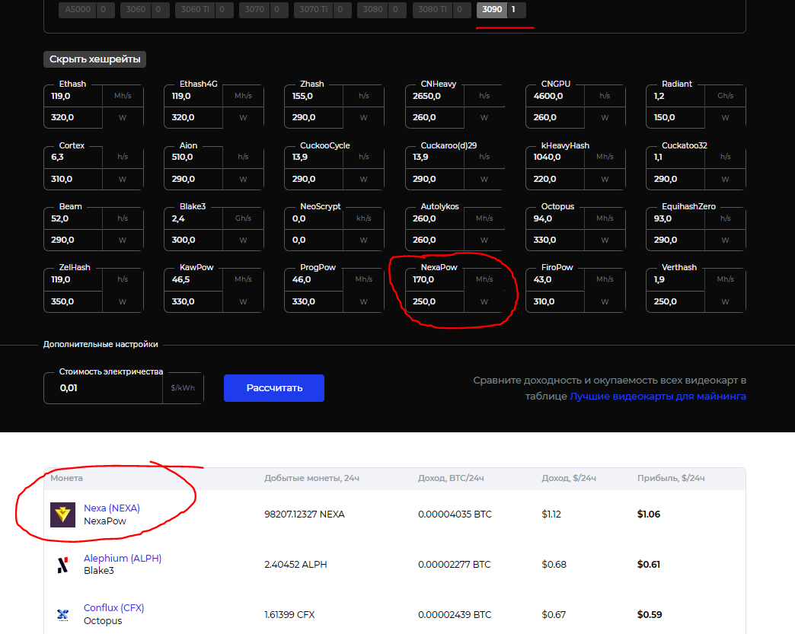Edit NexaPow power field 250,0
Viewport: 795px width, 634px height.
tap(435, 301)
